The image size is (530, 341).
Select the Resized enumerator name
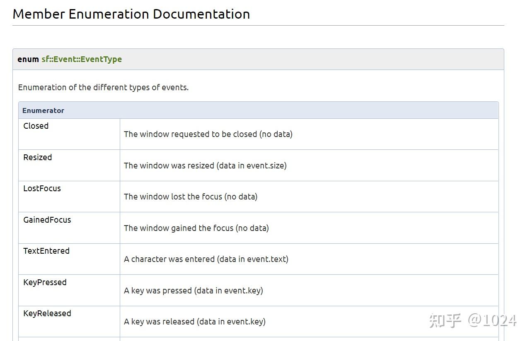pos(38,157)
